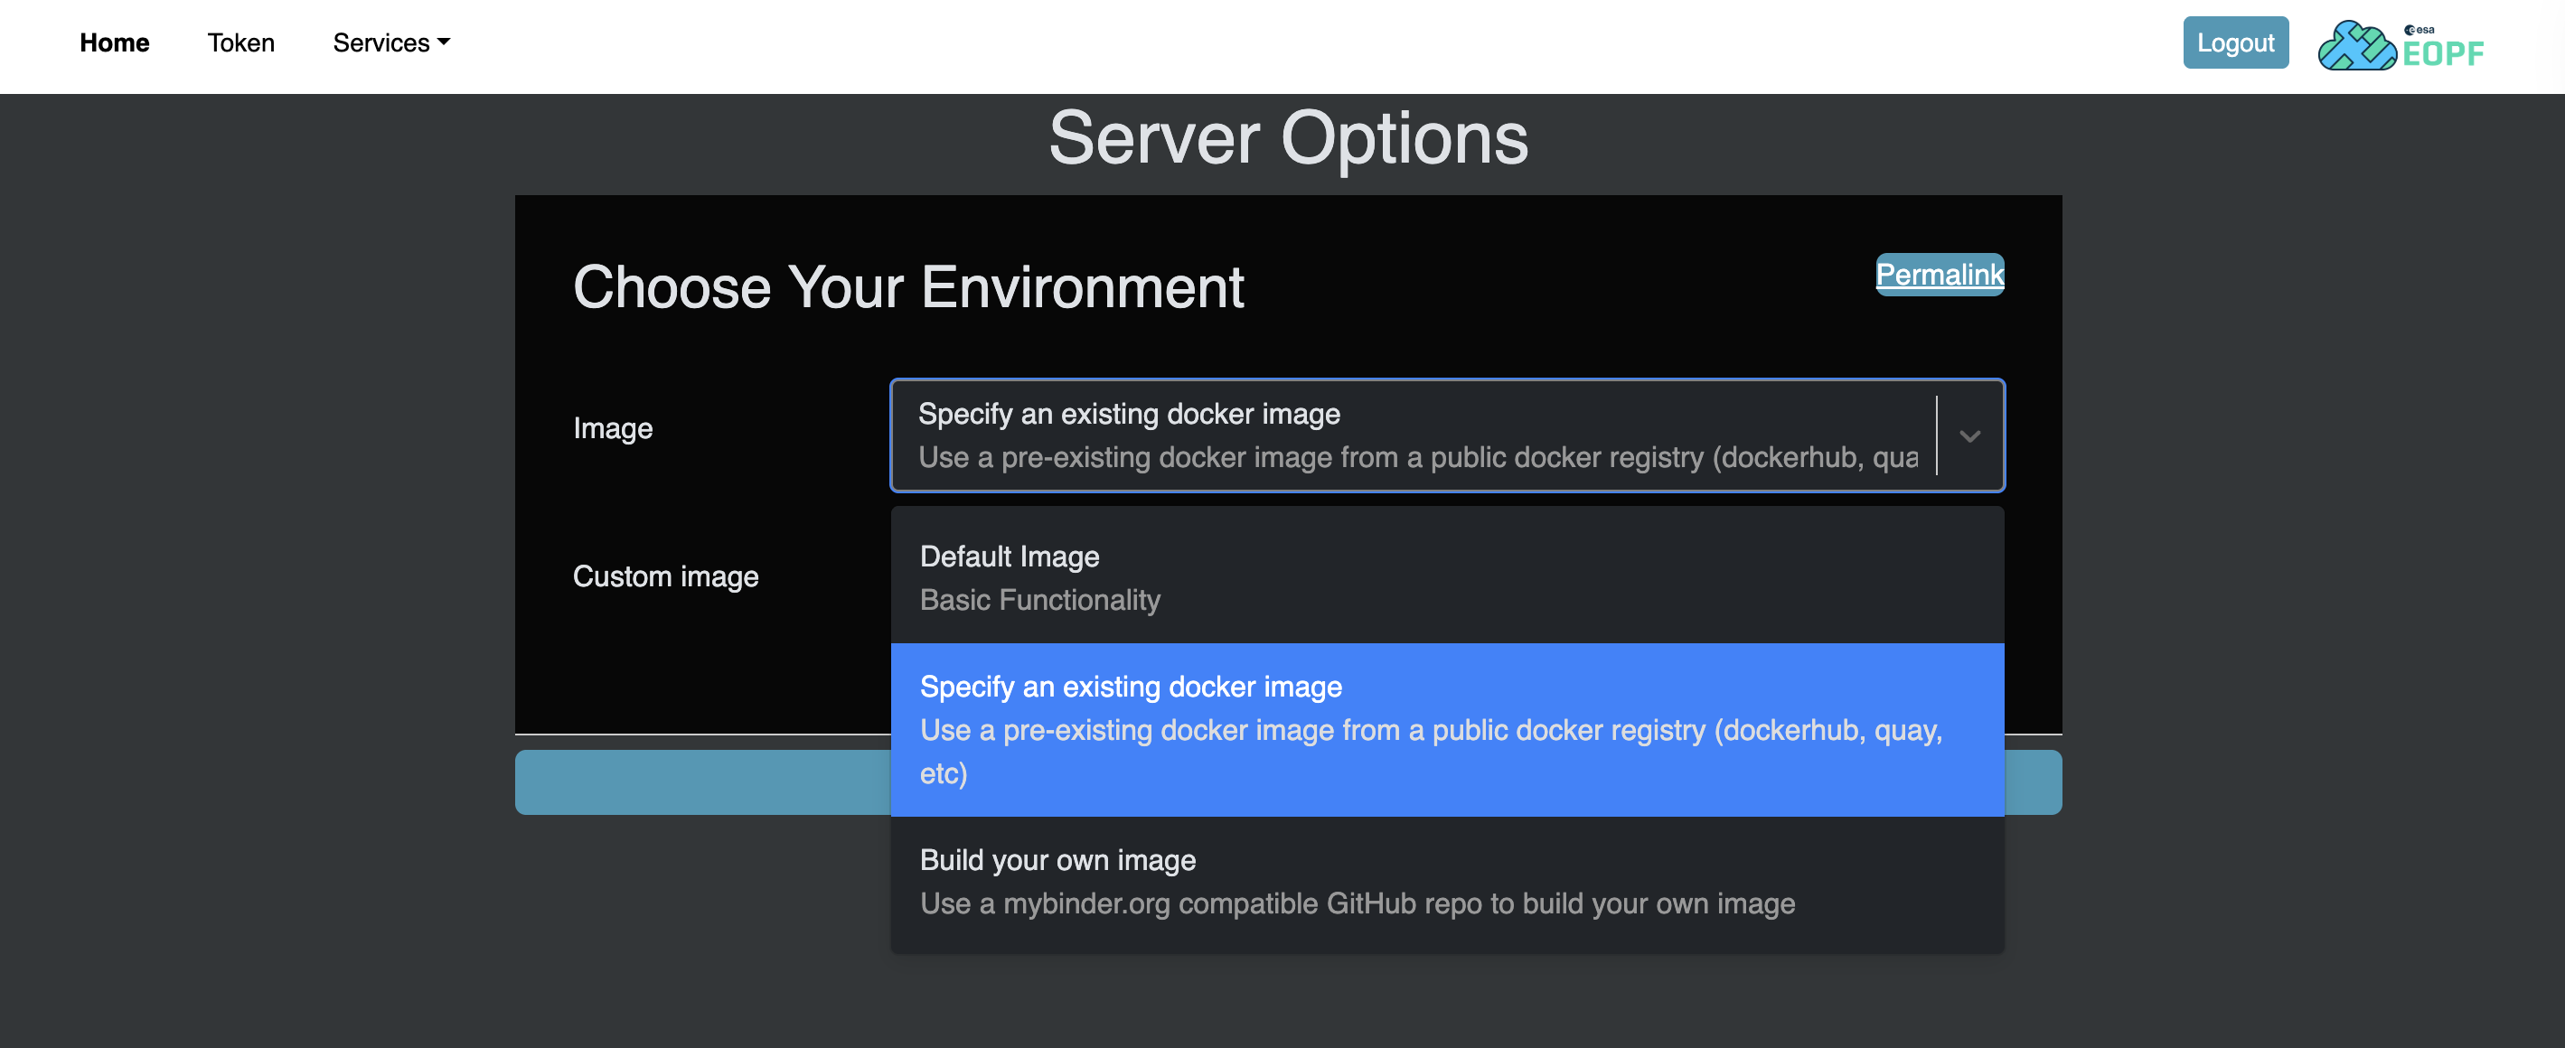Click the caret beside Services
The image size is (2565, 1048).
tap(444, 42)
